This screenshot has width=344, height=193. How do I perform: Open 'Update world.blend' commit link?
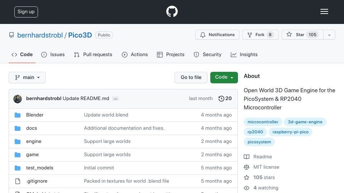pyautogui.click(x=106, y=115)
